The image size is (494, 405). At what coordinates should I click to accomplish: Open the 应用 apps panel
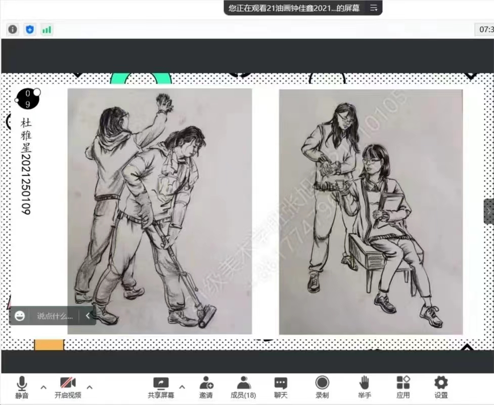[x=403, y=387]
